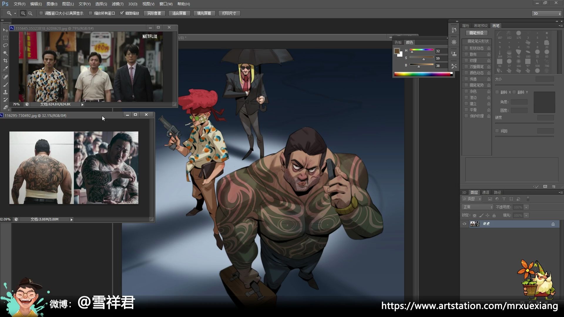Screen dimensions: 564x317
Task: Select the Spot Healing Brush tool
Action: (5, 77)
